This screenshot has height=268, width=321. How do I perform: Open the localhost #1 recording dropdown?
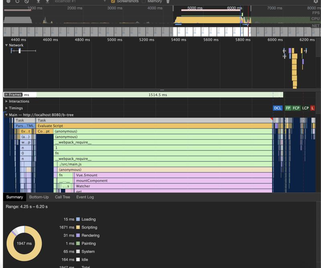tap(80, 1)
